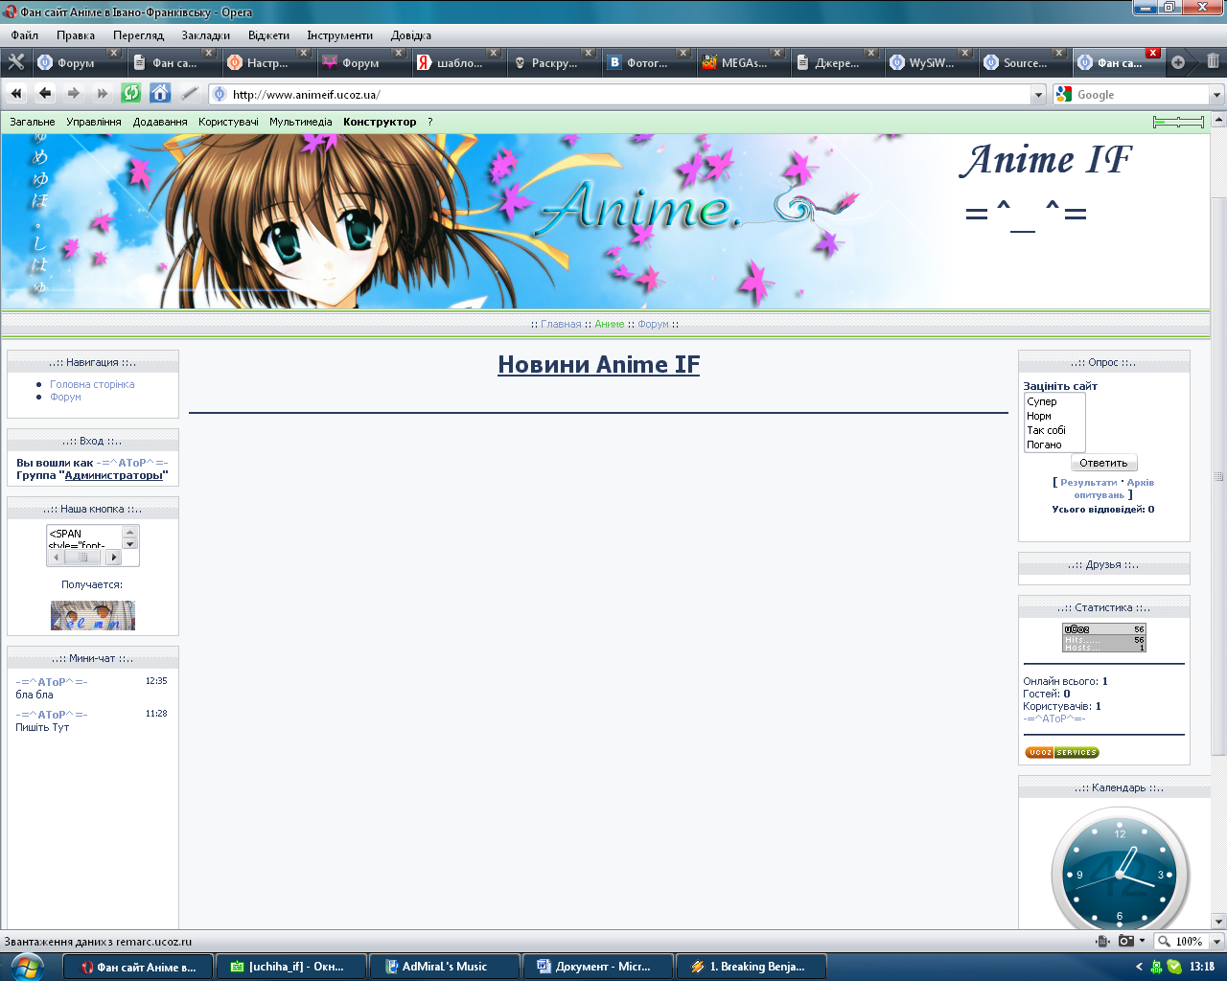Close the 'MEGAs...' tab
Viewport: 1227px width, 981px height.
[x=777, y=53]
